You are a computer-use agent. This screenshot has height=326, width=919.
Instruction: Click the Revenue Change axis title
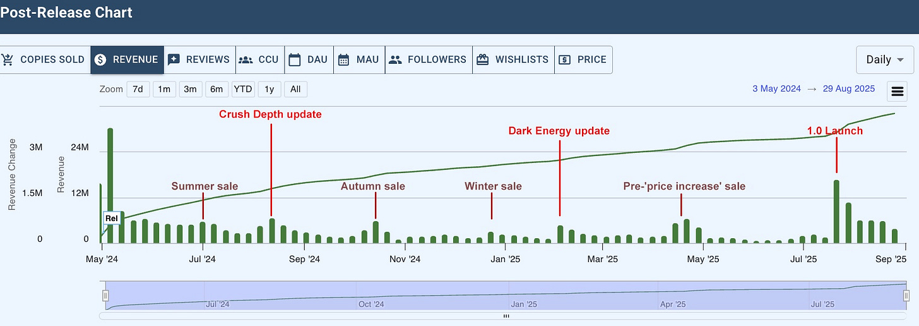pos(12,174)
